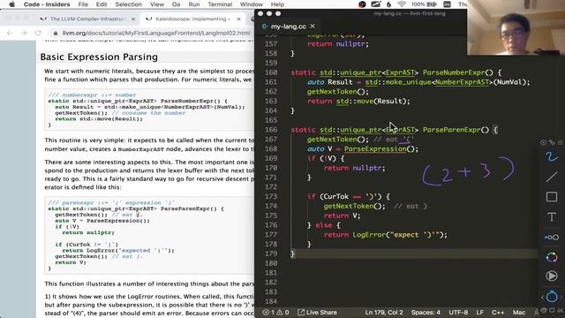Image resolution: width=565 pixels, height=318 pixels.
Task: Click Mac configuration in status bar
Action: click(x=519, y=312)
